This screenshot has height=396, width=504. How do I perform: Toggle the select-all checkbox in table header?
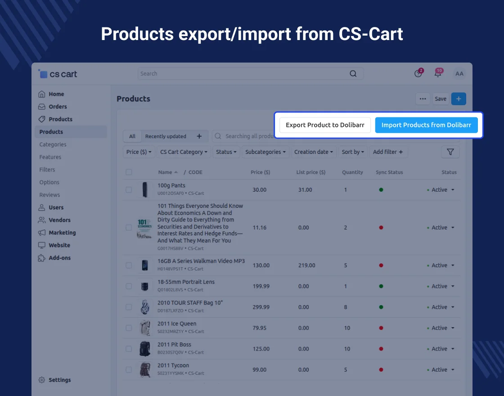coord(129,172)
